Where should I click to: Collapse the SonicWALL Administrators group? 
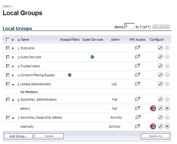(x=13, y=100)
